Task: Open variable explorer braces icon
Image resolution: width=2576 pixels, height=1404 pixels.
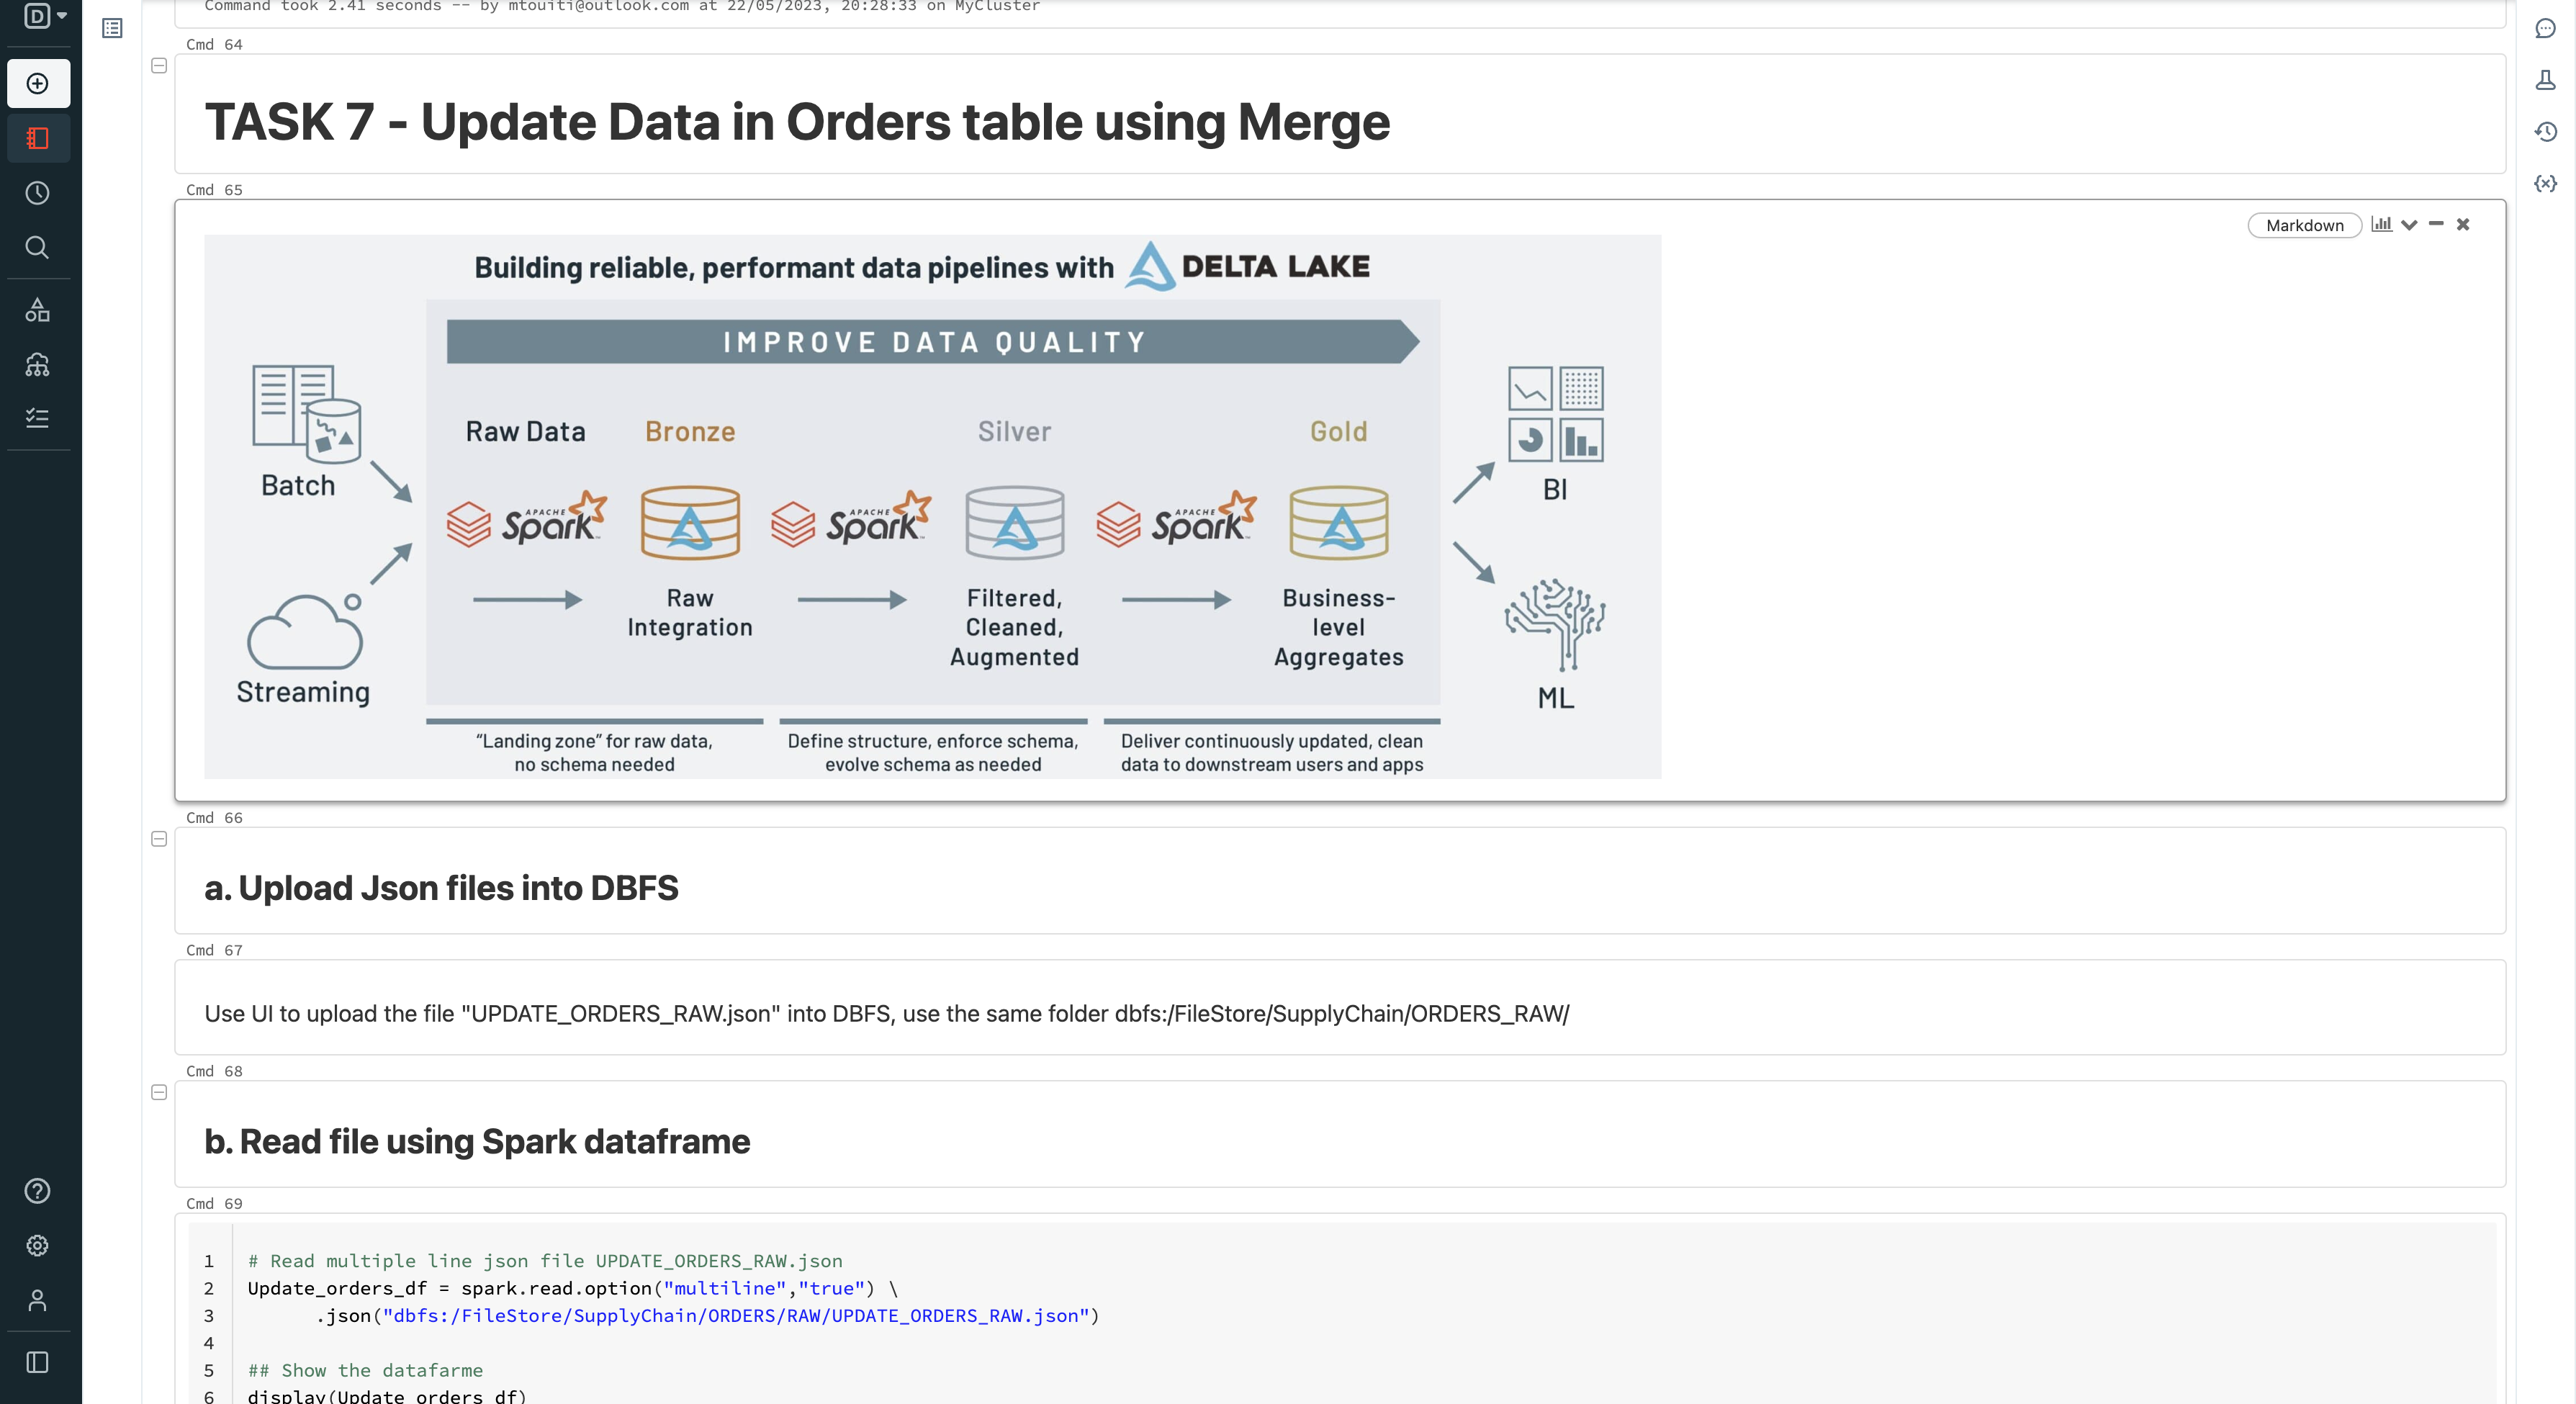Action: [x=2545, y=184]
